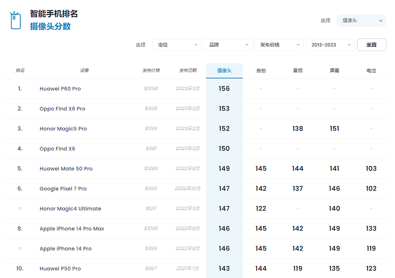Click the $1058 price of Huawei P60 Pro
The width and height of the screenshot is (395, 278).
(151, 88)
